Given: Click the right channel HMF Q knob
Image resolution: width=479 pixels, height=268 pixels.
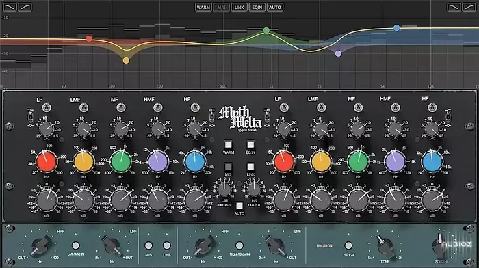Looking at the screenshot, I should coord(396,129).
